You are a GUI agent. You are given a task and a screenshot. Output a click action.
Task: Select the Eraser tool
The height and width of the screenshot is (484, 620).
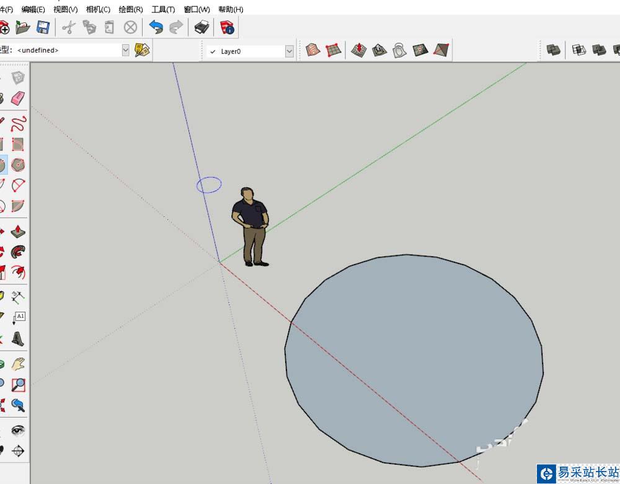coord(18,98)
